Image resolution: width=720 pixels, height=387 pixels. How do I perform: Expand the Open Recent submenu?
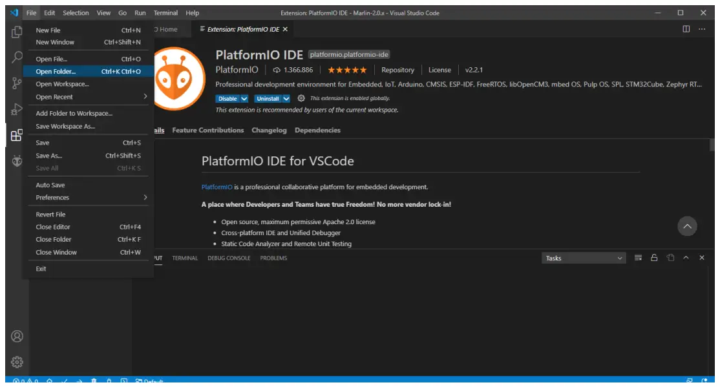tap(90, 97)
